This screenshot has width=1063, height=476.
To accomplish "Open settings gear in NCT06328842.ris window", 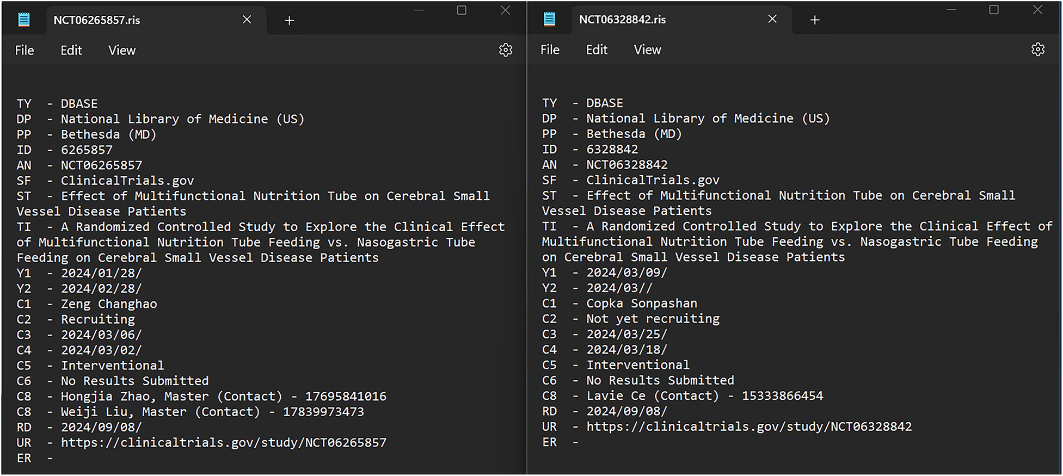I will point(1038,50).
